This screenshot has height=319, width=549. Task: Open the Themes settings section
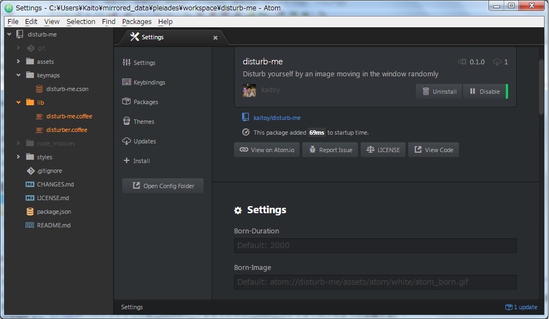pyautogui.click(x=144, y=122)
